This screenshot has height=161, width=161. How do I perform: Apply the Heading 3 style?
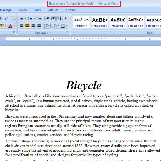point(136,22)
